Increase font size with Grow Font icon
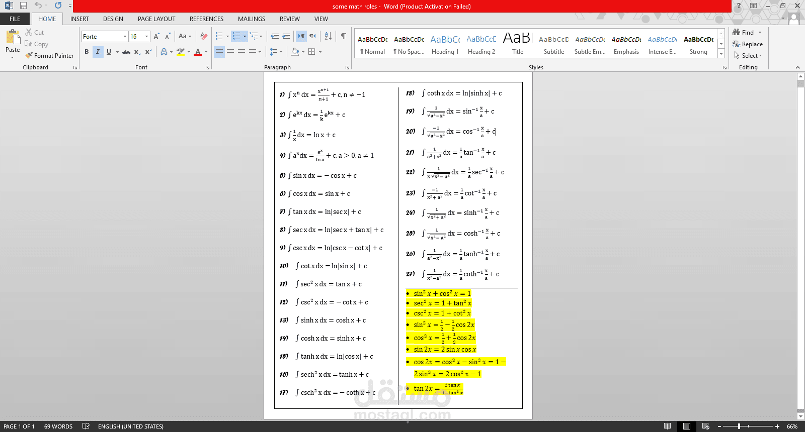This screenshot has width=805, height=432. pyautogui.click(x=156, y=36)
